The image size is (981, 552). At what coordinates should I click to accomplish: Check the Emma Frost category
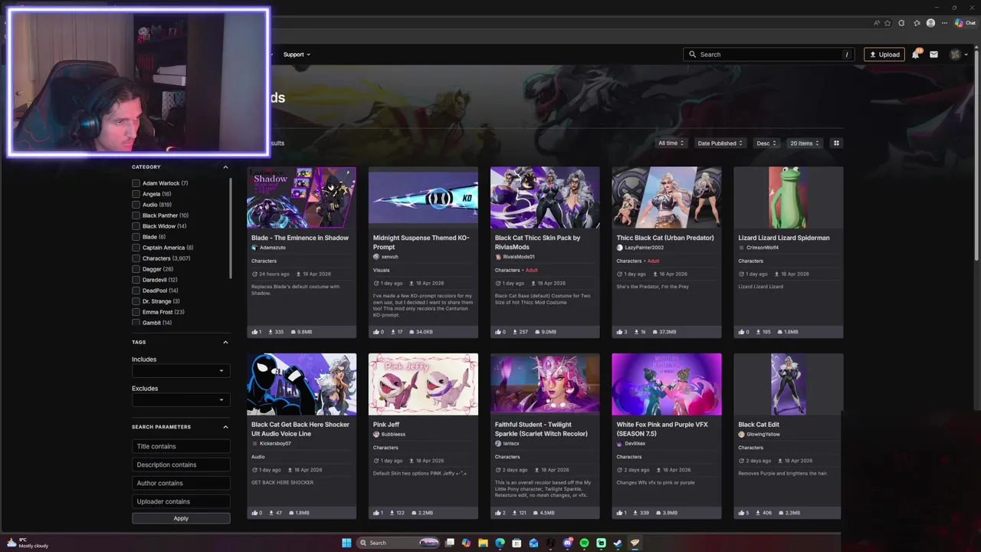coord(136,312)
